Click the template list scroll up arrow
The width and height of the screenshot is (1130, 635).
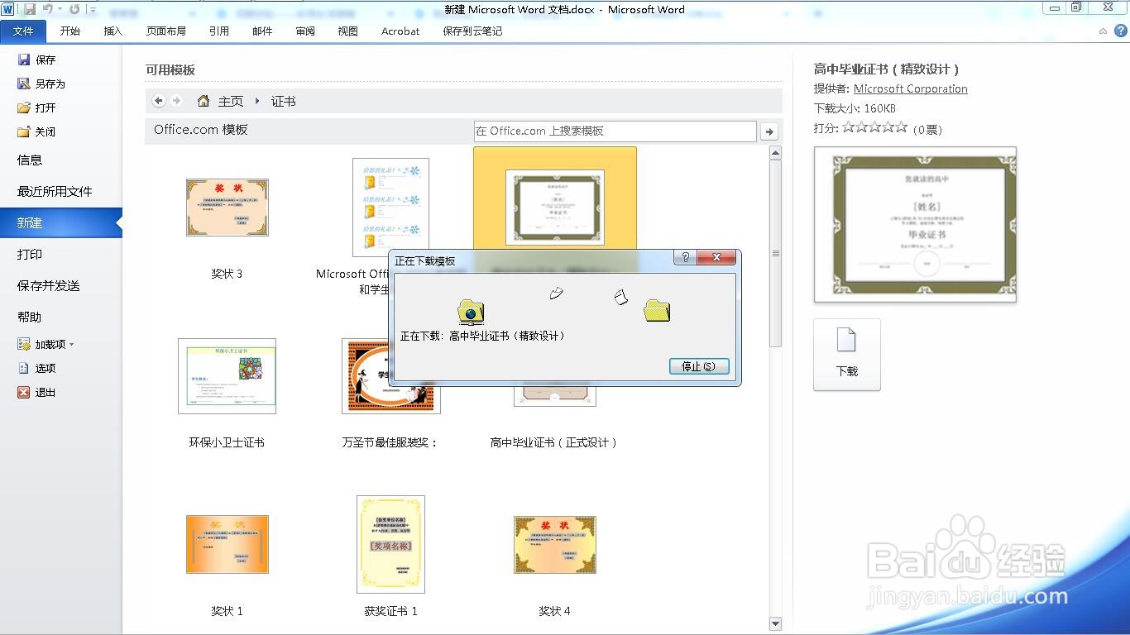point(775,153)
